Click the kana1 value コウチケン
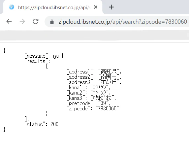This screenshot has width=189, height=141. [99, 87]
